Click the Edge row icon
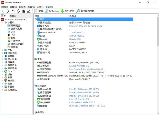159x115 pixels. tap(38, 36)
